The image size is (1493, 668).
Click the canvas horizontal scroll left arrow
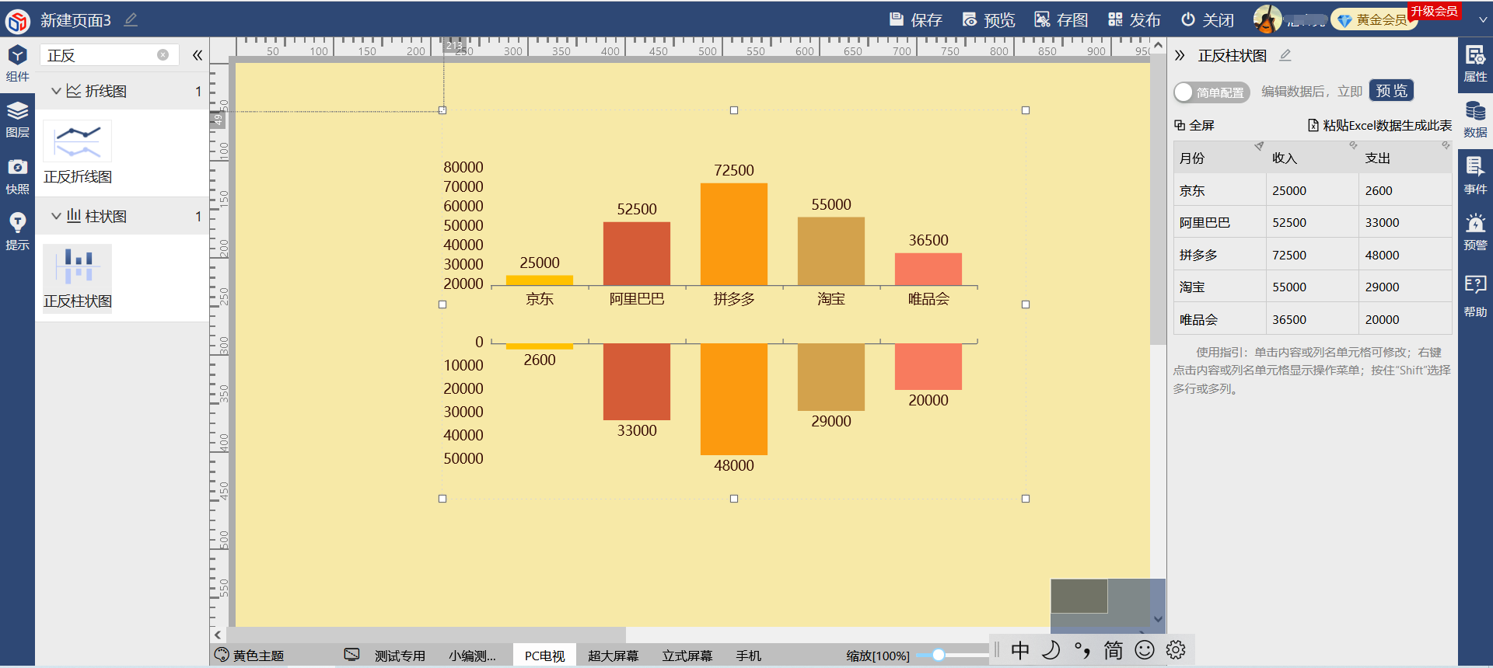[218, 635]
